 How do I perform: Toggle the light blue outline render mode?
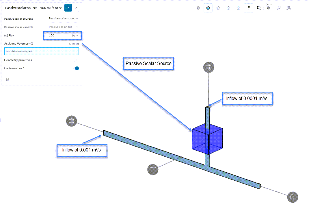pyautogui.click(x=238, y=8)
